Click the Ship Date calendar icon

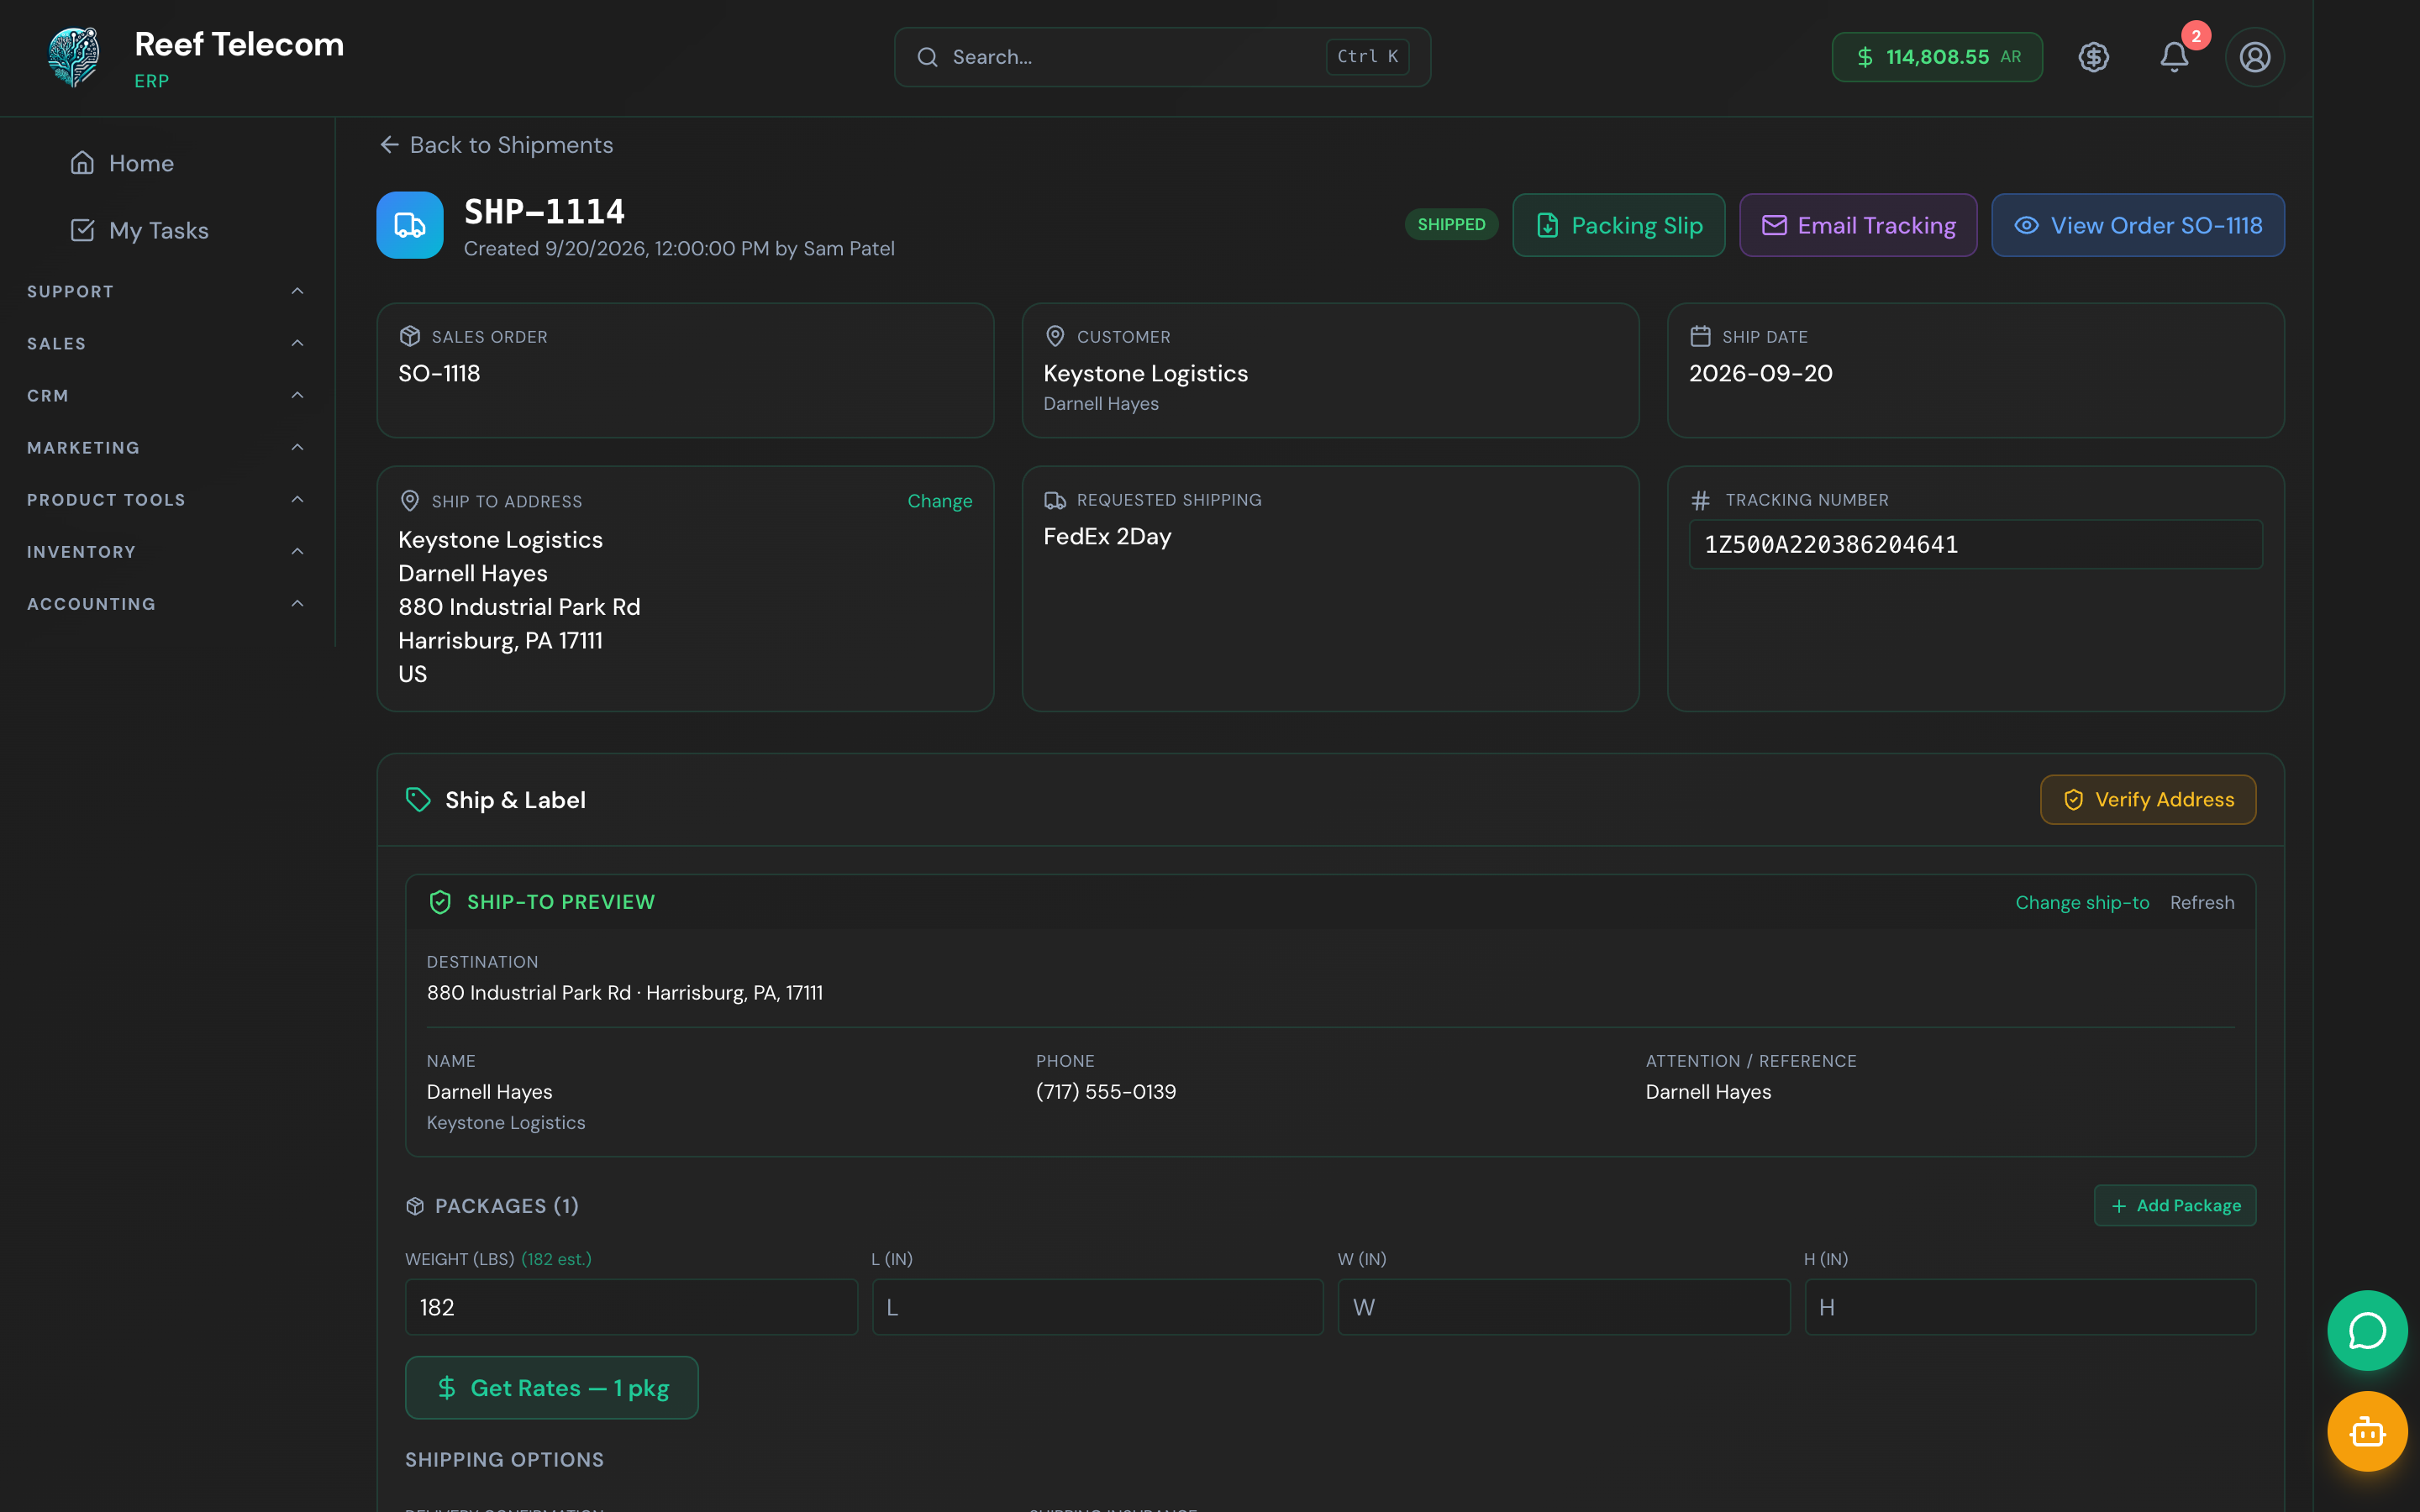(x=1700, y=336)
